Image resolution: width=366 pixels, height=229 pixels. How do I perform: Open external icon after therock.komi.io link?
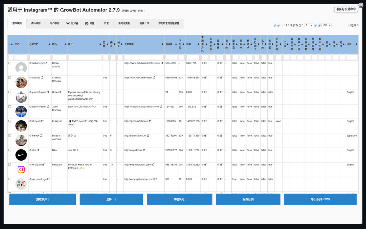(148, 136)
